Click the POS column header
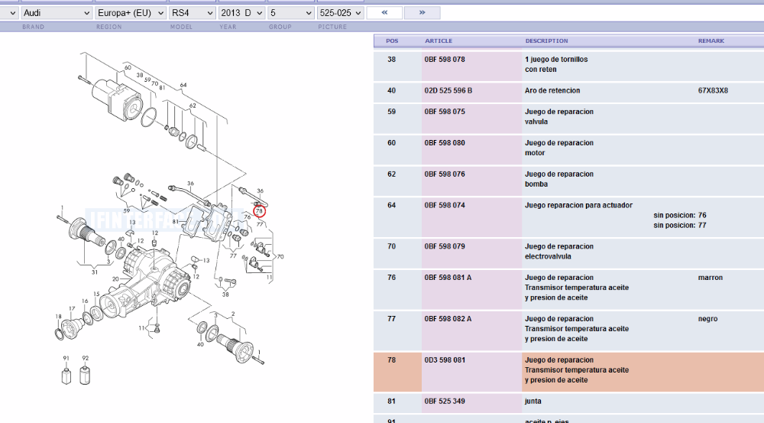This screenshot has height=423, width=764. pyautogui.click(x=392, y=41)
